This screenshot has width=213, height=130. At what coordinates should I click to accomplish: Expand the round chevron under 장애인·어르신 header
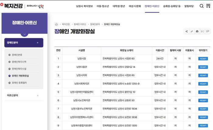coord(24,34)
